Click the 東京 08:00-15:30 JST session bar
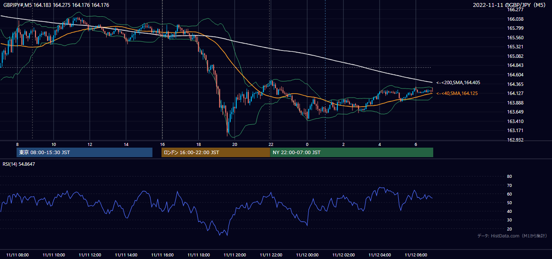Viewport: 552px width, 259px height. (x=85, y=152)
